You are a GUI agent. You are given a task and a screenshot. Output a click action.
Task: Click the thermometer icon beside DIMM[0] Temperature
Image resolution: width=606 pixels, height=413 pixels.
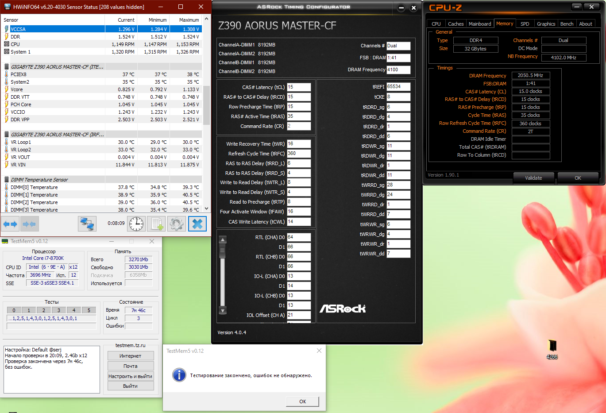[x=7, y=187]
